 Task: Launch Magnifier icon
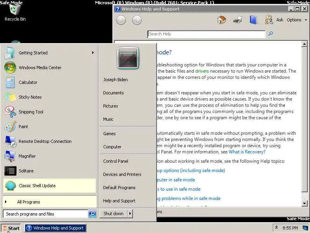(x=10, y=156)
